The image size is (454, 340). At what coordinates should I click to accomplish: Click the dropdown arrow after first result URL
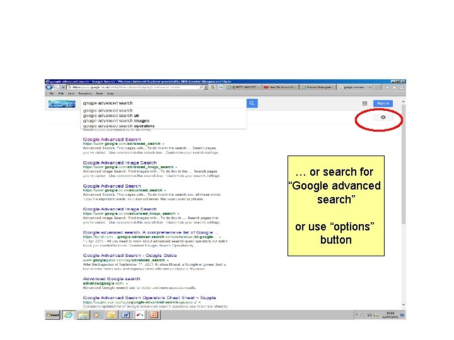point(163,144)
